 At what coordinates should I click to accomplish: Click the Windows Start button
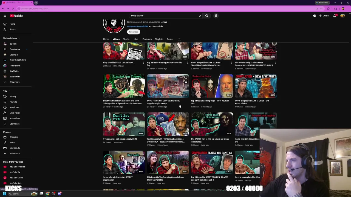[4, 194]
